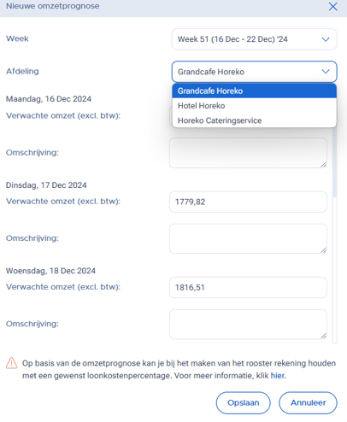347x422 pixels.
Task: Select Horeko Cateringservice option
Action: coord(254,120)
